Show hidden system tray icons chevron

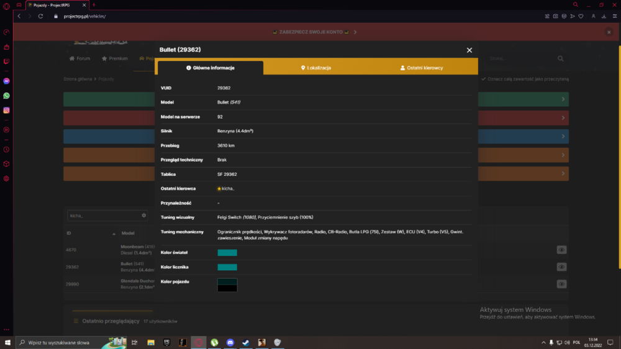[x=543, y=343]
